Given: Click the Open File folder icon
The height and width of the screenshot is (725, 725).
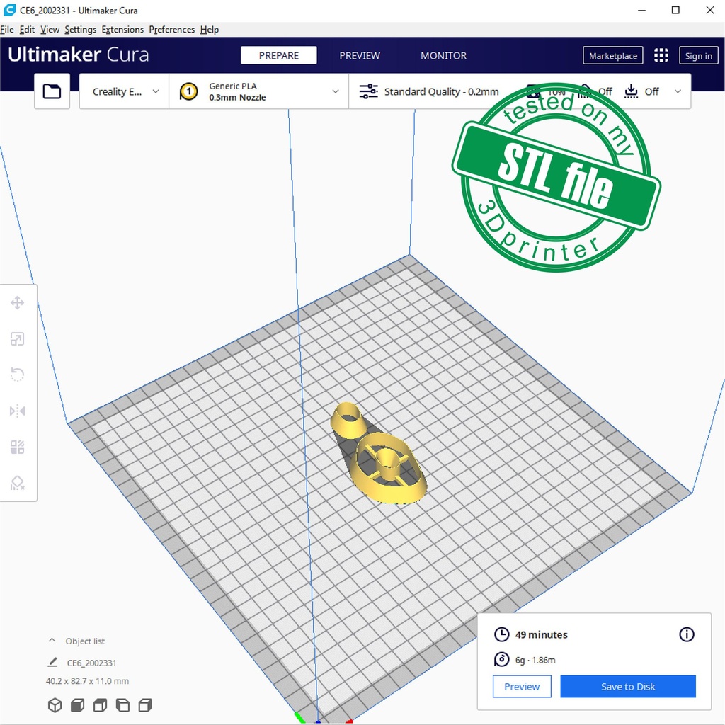Looking at the screenshot, I should (52, 91).
